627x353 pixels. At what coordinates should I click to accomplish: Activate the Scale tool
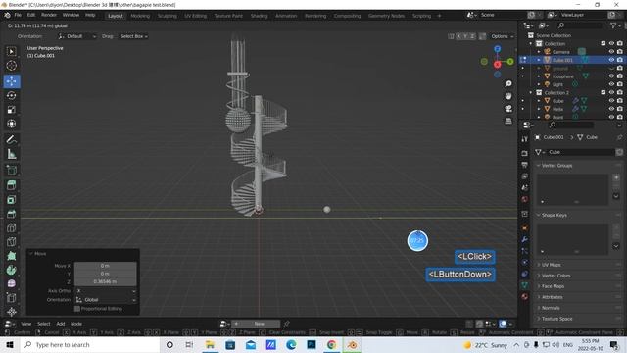tap(12, 110)
